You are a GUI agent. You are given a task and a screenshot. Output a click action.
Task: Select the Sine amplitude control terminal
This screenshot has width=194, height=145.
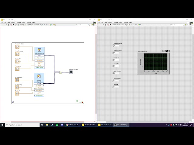(18, 47)
